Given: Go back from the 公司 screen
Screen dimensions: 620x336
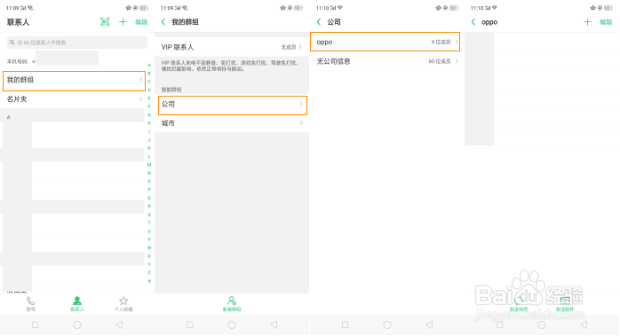Looking at the screenshot, I should click(319, 22).
